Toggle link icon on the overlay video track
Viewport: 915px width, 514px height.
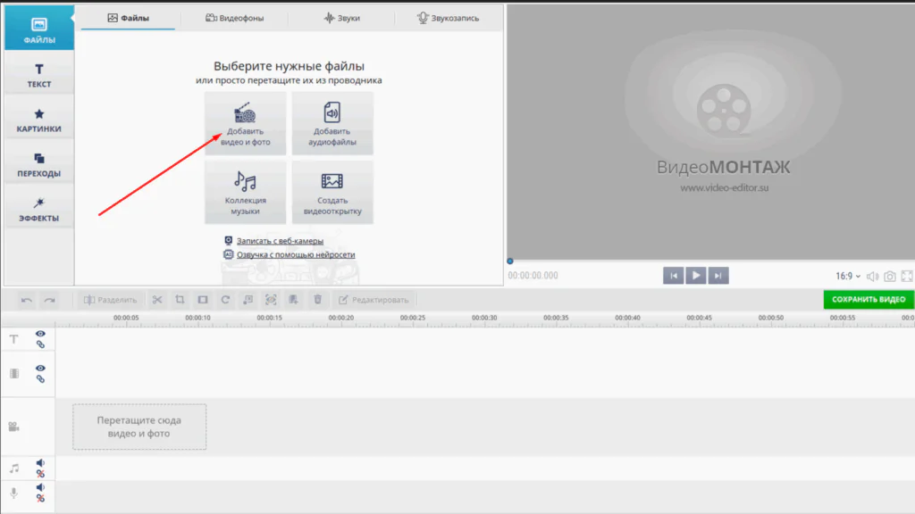pyautogui.click(x=40, y=378)
